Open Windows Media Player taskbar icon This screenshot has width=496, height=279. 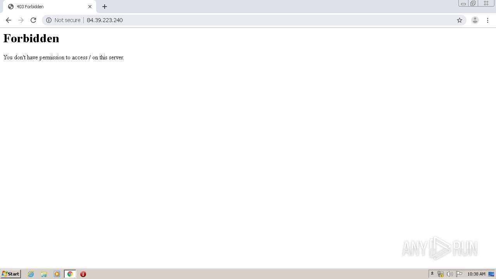point(57,274)
